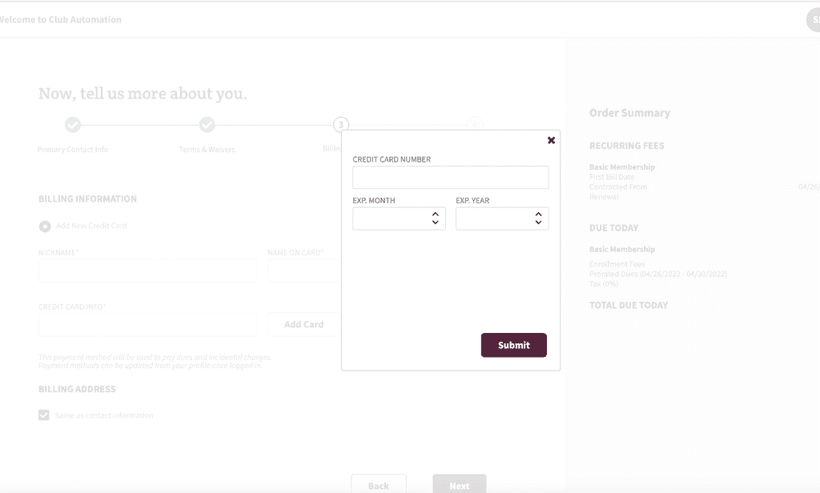Click the Renewal line
The height and width of the screenshot is (493, 820).
pyautogui.click(x=604, y=197)
